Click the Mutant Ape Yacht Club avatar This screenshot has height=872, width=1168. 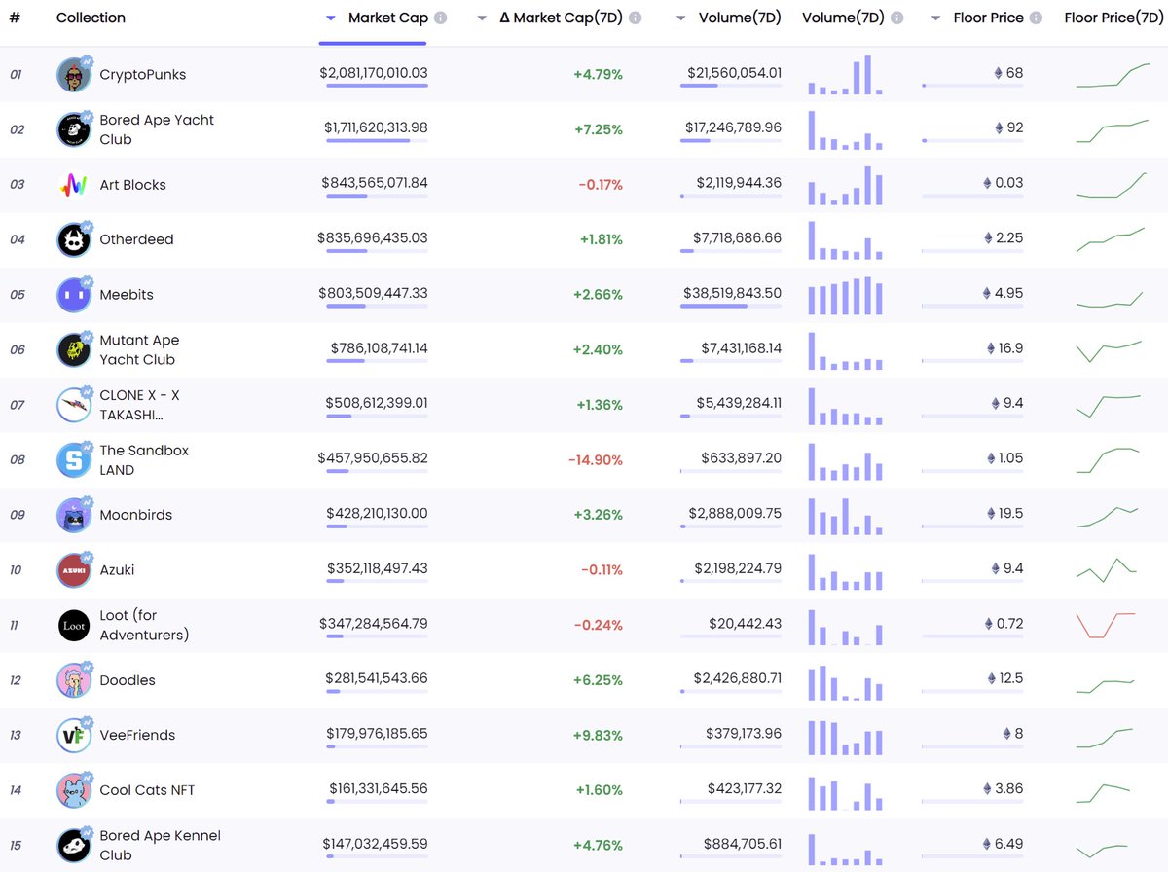pyautogui.click(x=74, y=349)
